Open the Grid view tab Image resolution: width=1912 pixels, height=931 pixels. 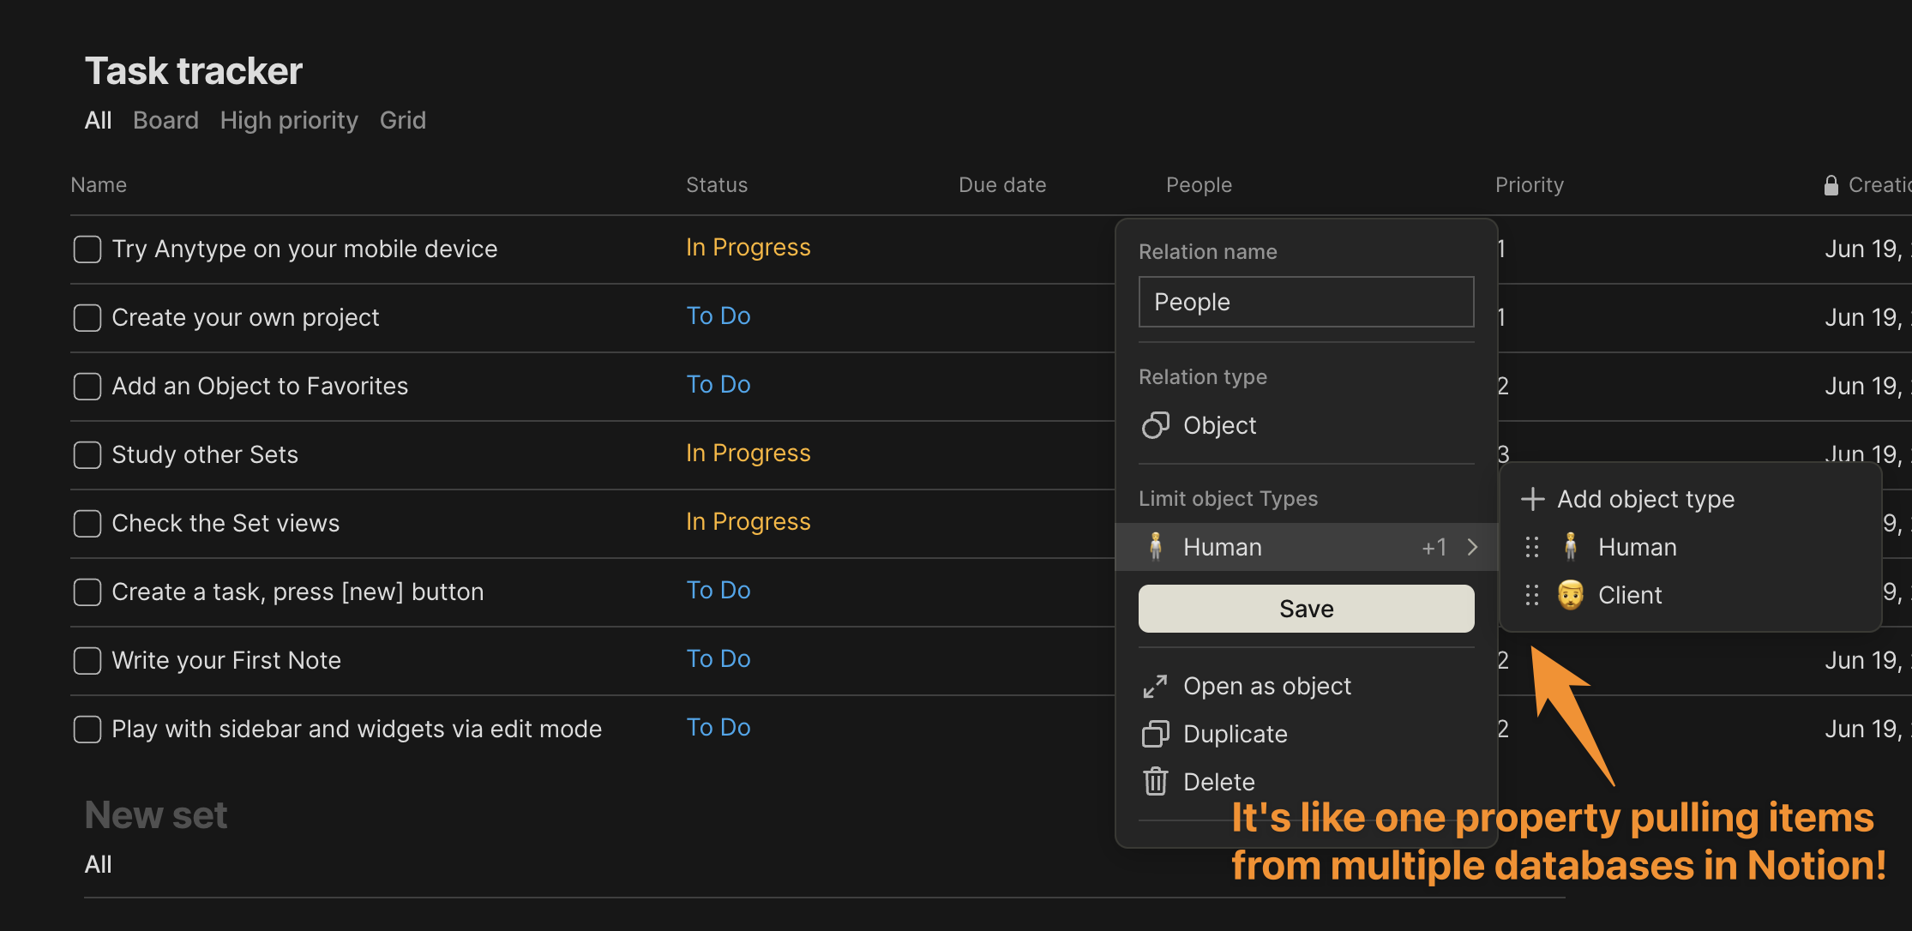click(402, 120)
